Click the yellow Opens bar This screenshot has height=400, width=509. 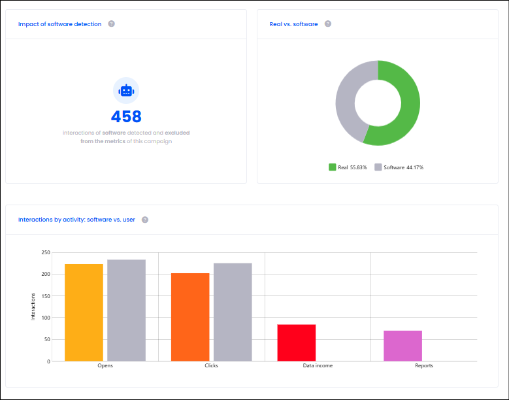(84, 312)
